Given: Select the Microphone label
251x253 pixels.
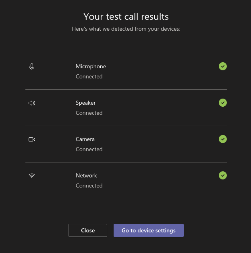Looking at the screenshot, I should 91,66.
